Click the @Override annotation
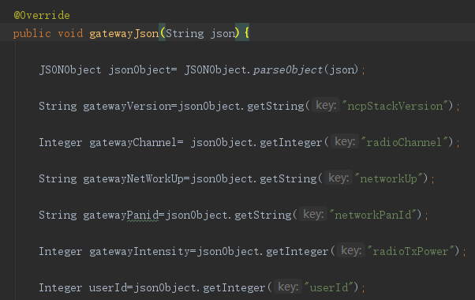This screenshot has height=300, width=475. (x=42, y=15)
